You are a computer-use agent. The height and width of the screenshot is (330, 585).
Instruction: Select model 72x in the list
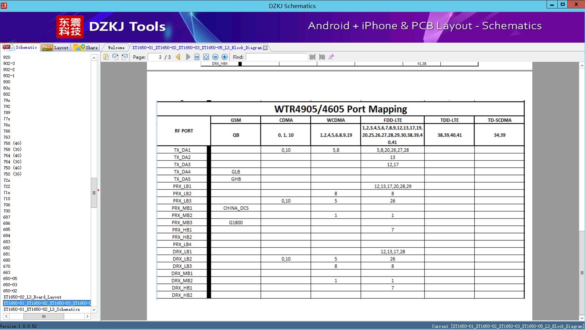pos(7,180)
